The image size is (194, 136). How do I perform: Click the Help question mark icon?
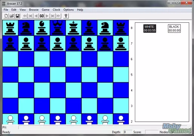tap(66, 16)
